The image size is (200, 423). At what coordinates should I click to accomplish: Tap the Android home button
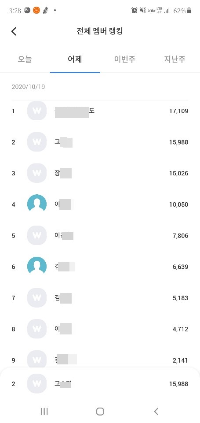pos(100,411)
